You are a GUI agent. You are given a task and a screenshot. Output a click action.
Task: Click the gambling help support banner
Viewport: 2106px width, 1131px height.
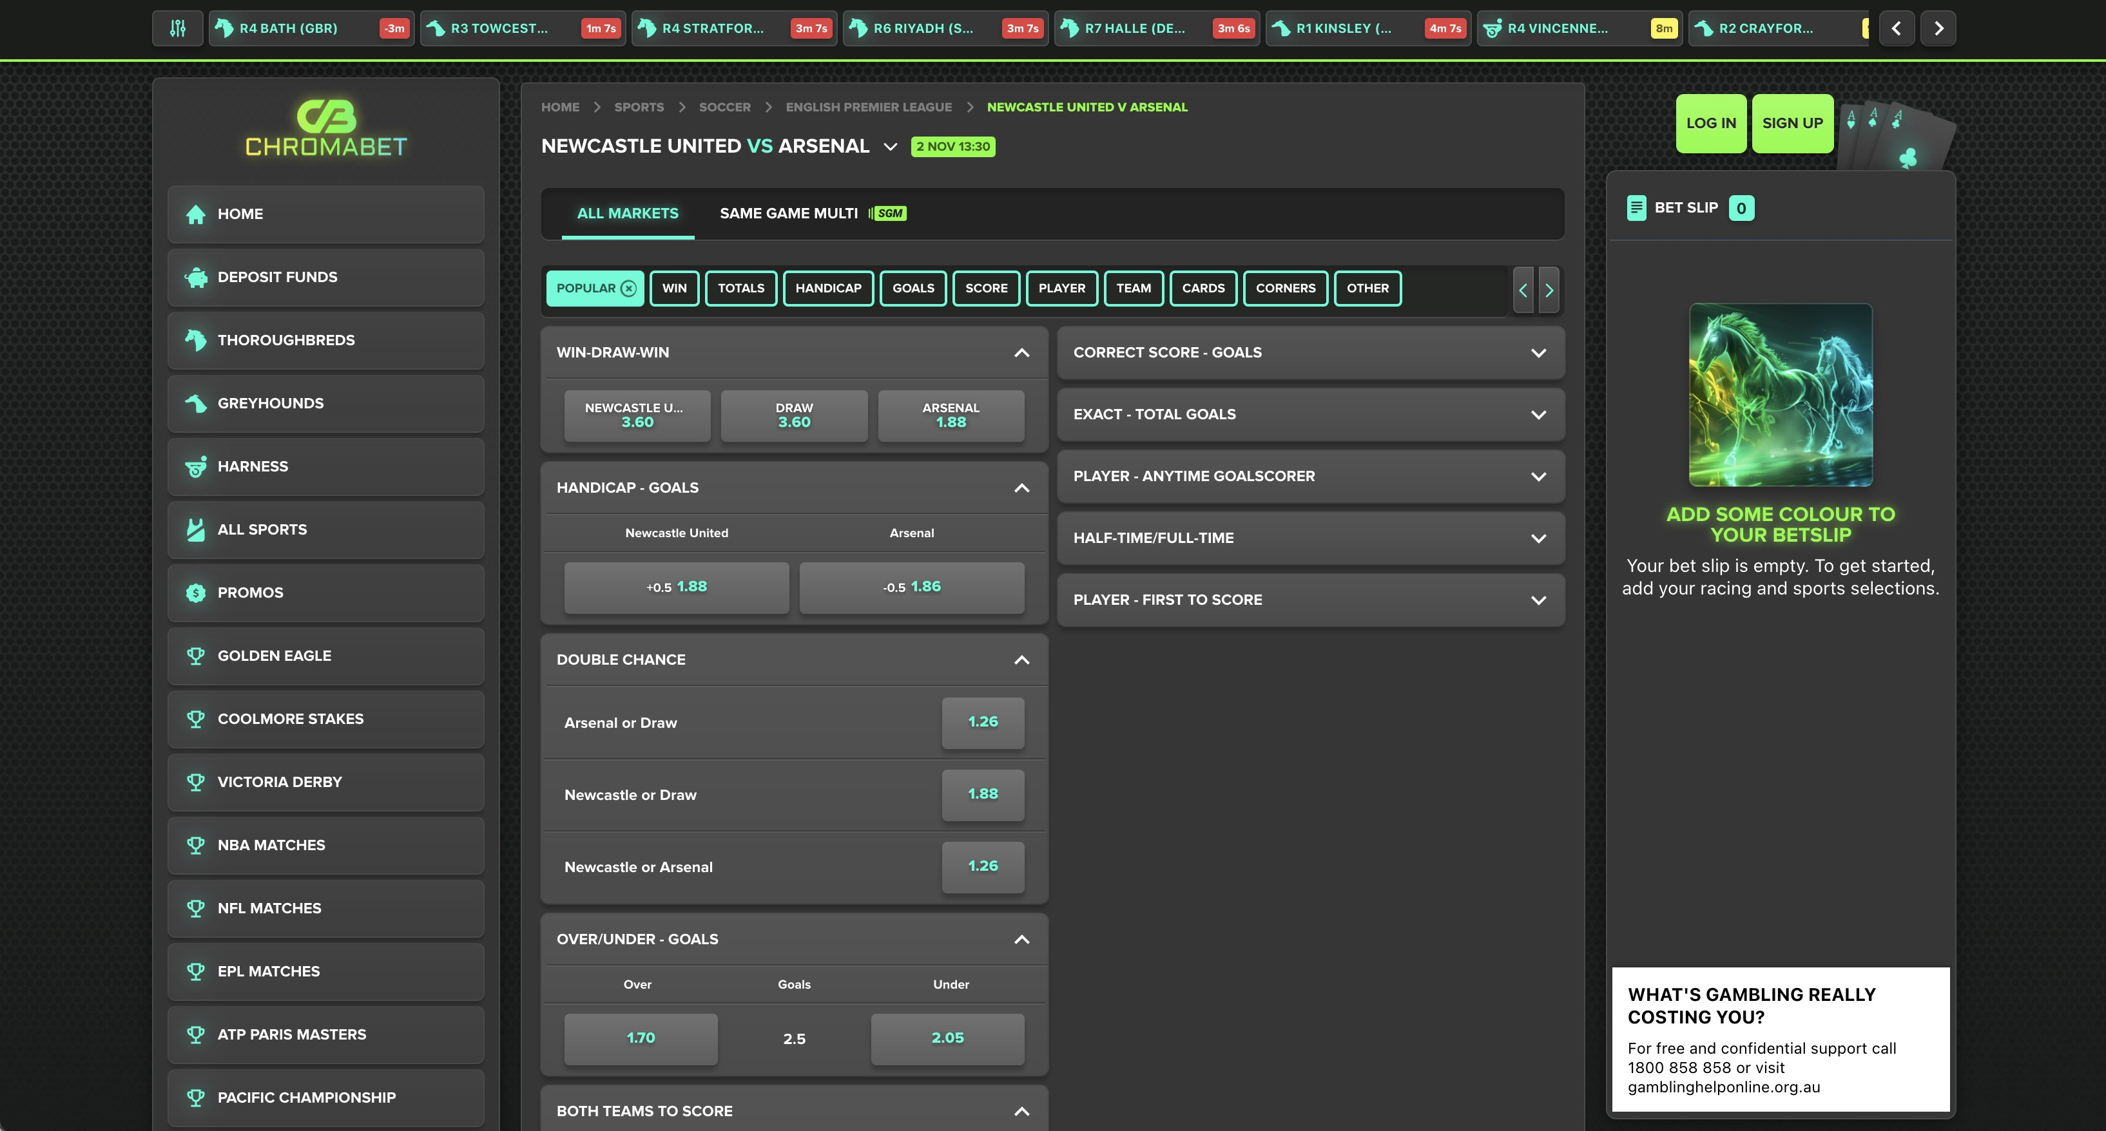click(1780, 1040)
